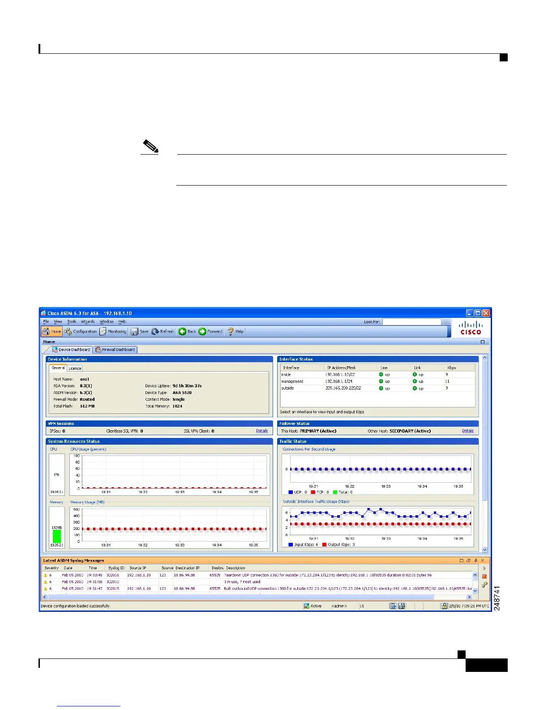Screen dimensions: 548x710
Task: Maximize the Latest ASDM Syslog Messages panel
Action: [462, 561]
